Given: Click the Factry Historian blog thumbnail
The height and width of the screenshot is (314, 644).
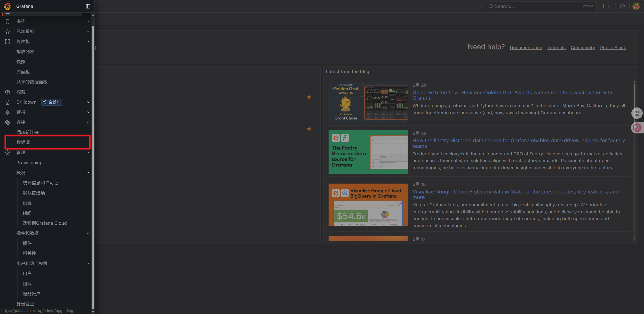Looking at the screenshot, I should [x=368, y=152].
